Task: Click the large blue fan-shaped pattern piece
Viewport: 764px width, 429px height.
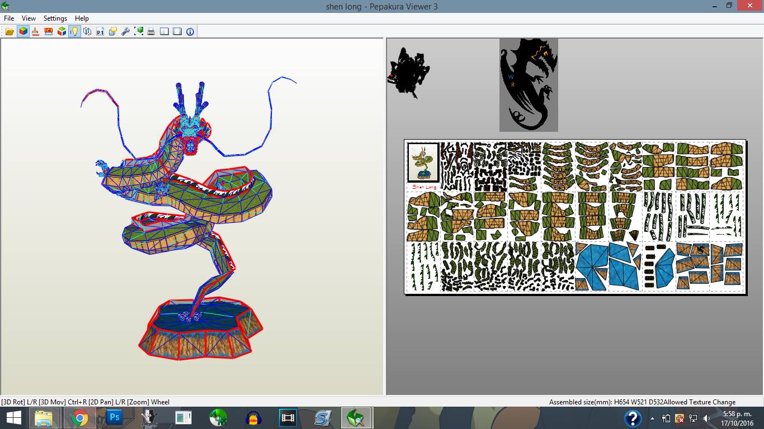Action: point(592,268)
